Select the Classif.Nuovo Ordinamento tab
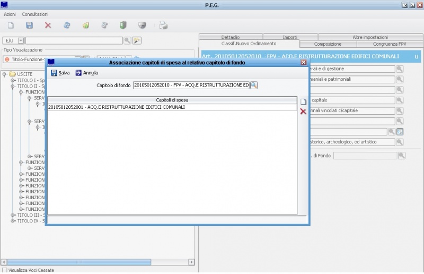The height and width of the screenshot is (274, 424). click(249, 44)
